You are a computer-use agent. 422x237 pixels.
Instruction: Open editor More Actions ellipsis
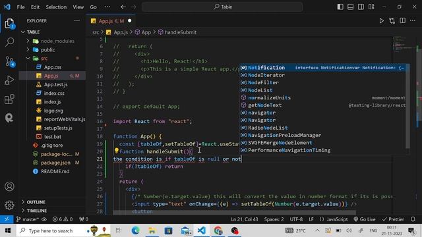pyautogui.click(x=413, y=20)
